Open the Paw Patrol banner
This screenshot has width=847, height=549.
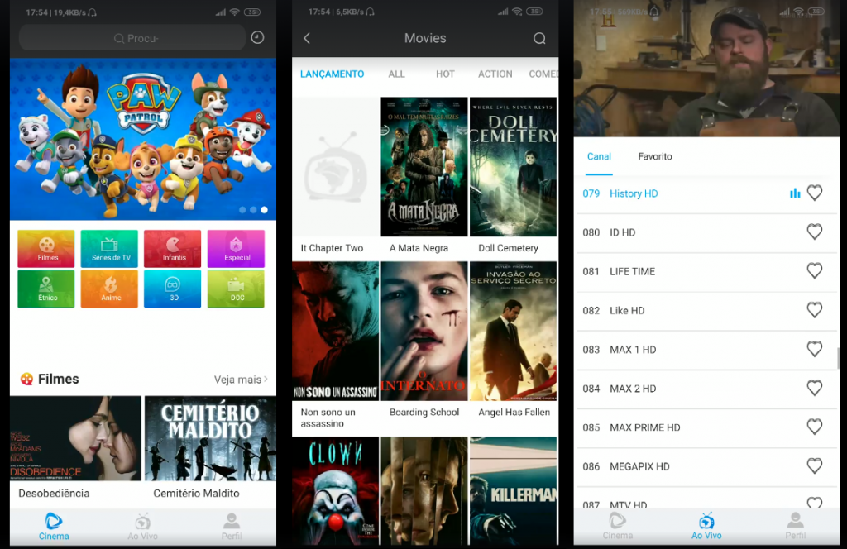coord(143,139)
